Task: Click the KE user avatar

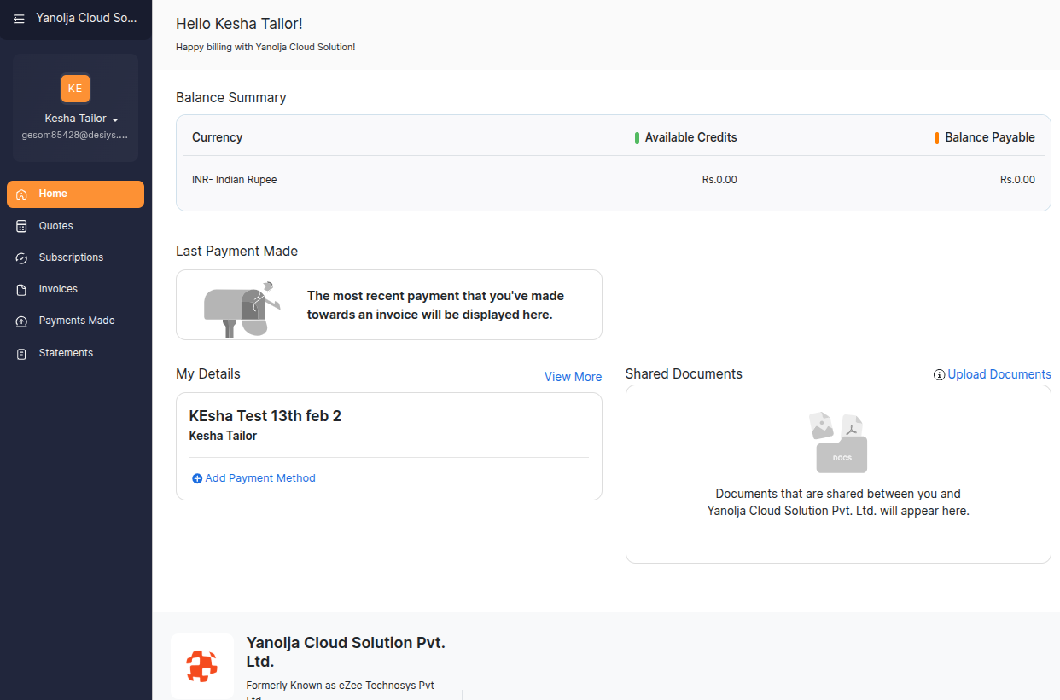Action: point(75,89)
